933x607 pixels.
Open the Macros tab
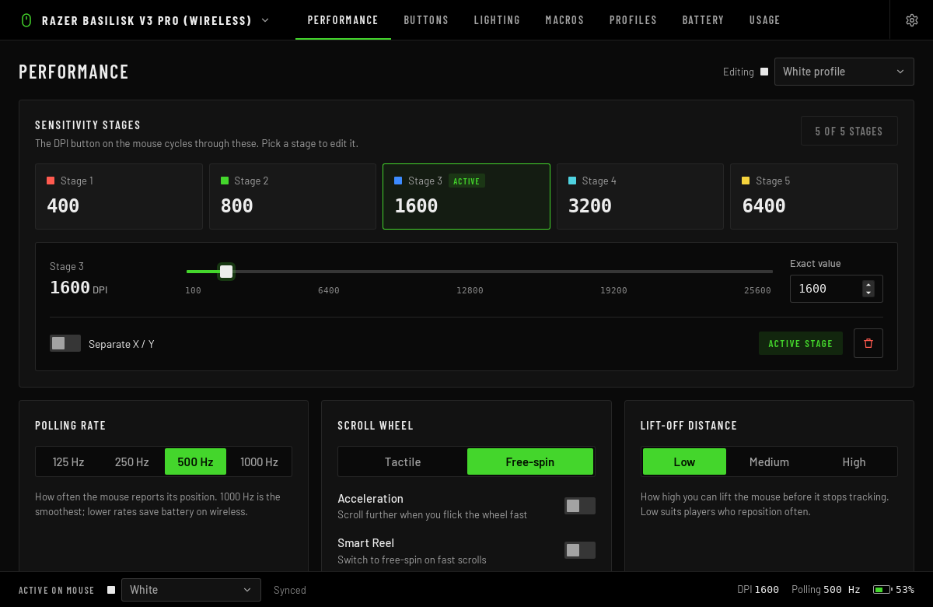tap(564, 20)
